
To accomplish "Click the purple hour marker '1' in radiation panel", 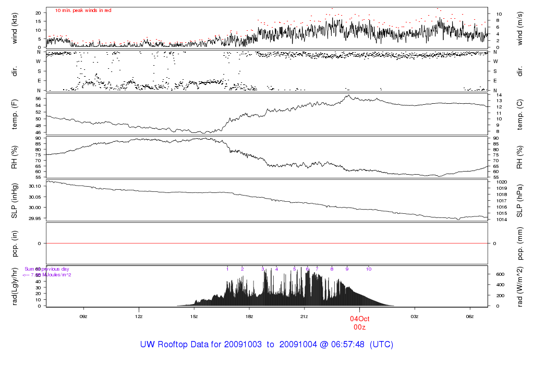I will (x=227, y=269).
